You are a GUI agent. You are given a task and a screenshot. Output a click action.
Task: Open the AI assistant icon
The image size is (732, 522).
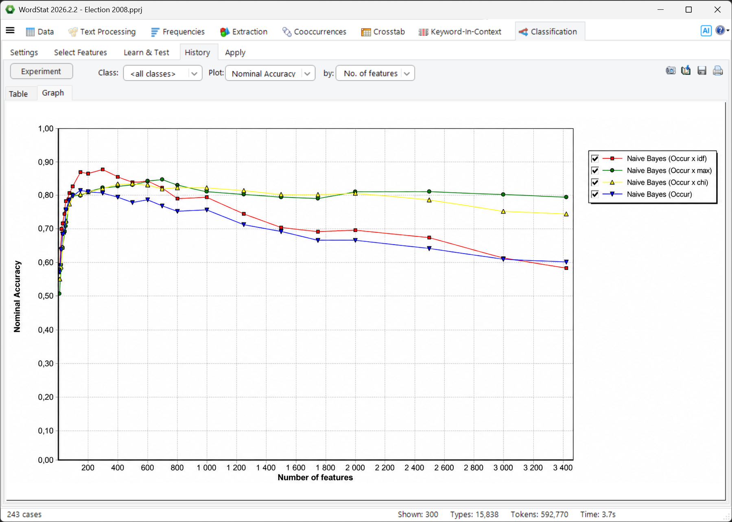706,31
